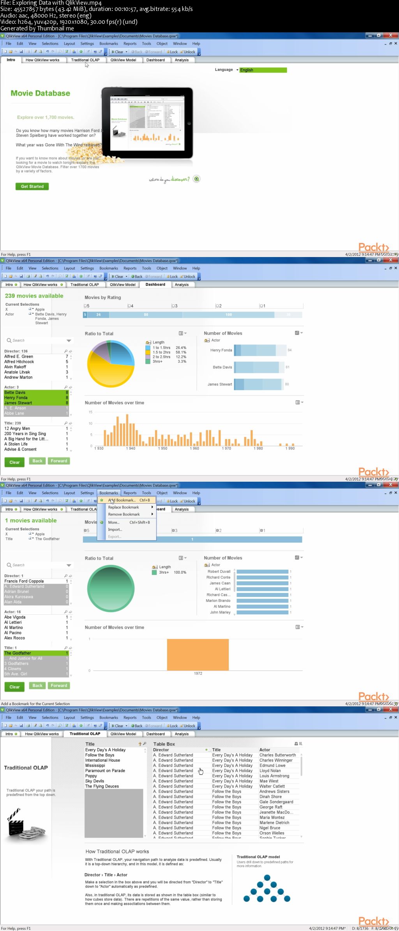Expand the Search box arrow in the Godfather frame

[x=69, y=565]
